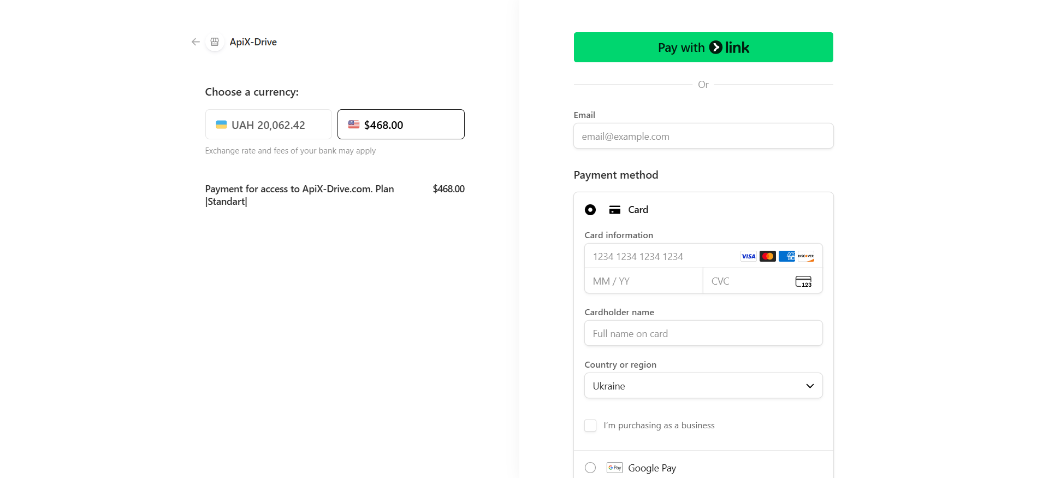Go back using the left arrow icon
The width and height of the screenshot is (1037, 478).
tap(195, 42)
